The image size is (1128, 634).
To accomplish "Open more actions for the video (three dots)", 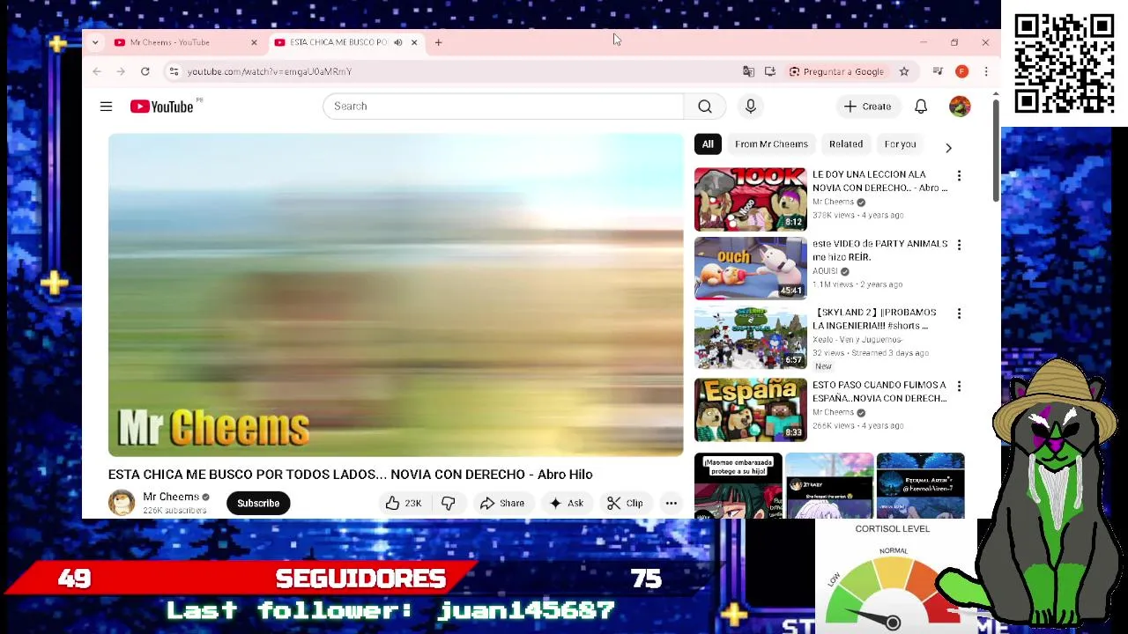I will point(672,503).
